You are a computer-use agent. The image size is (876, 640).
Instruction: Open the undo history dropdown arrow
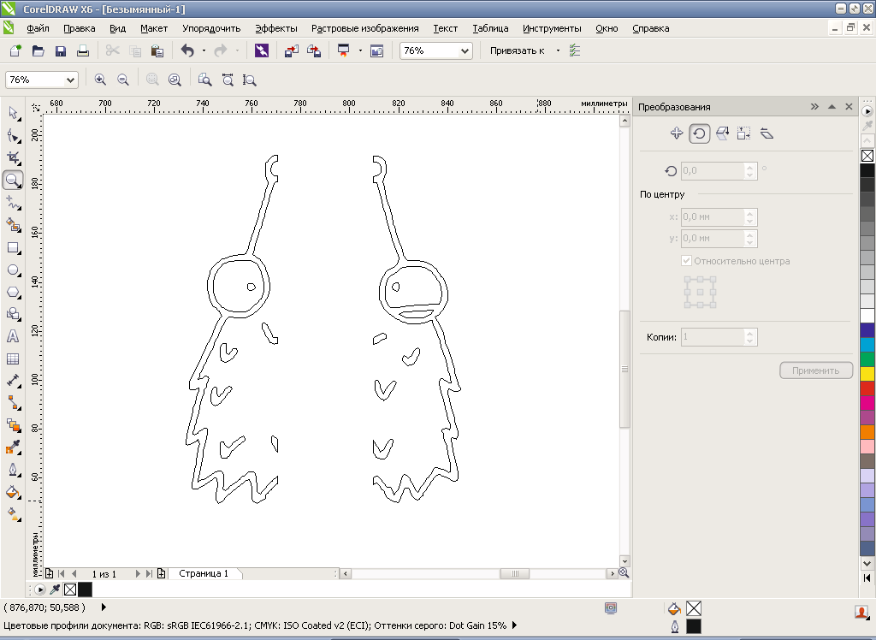tap(204, 50)
